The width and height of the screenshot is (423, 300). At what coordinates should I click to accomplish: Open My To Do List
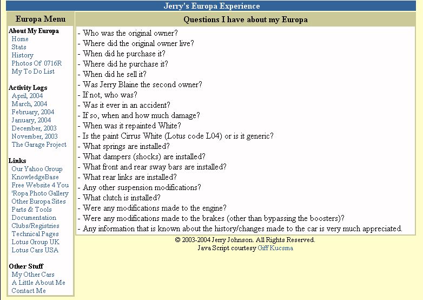[33, 71]
